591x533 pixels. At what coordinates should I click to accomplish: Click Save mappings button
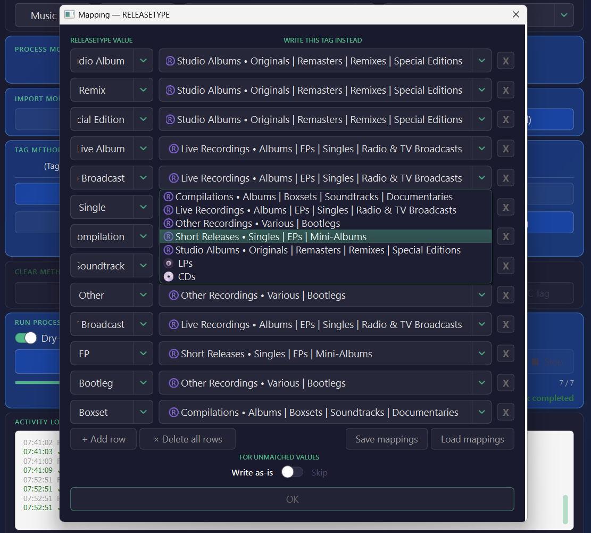pyautogui.click(x=387, y=439)
